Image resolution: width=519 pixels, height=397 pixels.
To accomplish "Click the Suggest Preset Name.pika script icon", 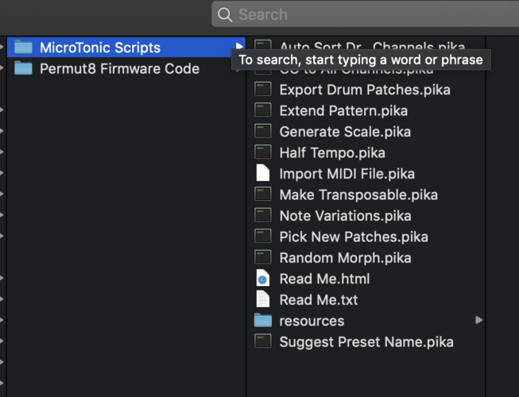I will [263, 341].
